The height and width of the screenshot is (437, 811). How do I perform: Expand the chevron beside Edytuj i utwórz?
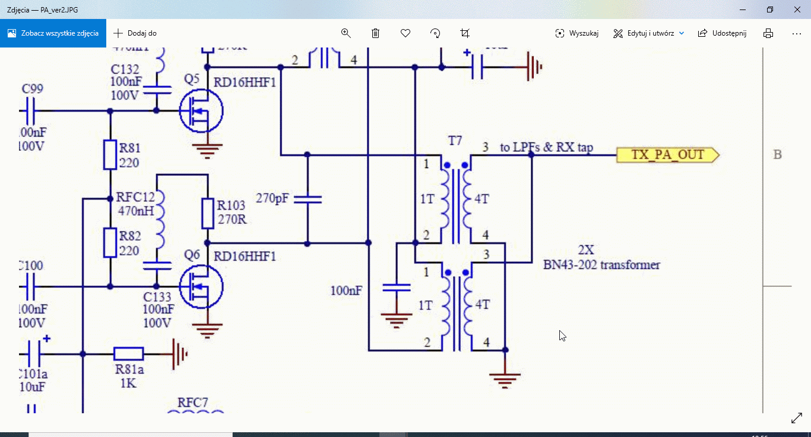click(682, 33)
